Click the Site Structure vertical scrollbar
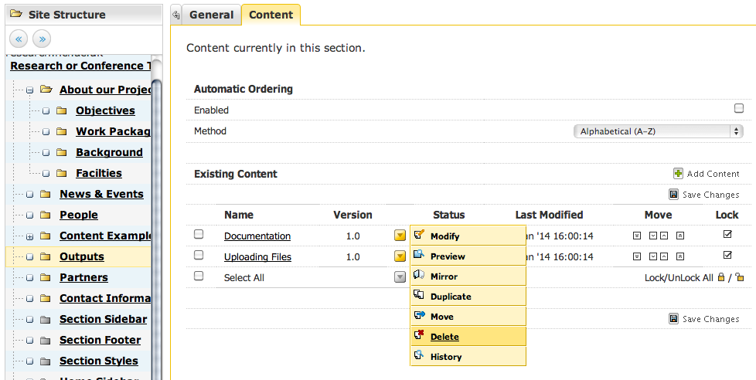Image resolution: width=756 pixels, height=380 pixels. pyautogui.click(x=156, y=216)
